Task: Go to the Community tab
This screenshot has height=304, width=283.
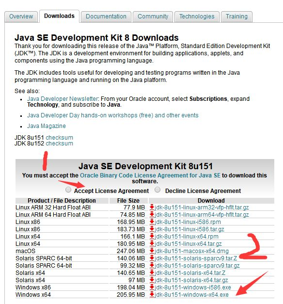Action: point(153,16)
